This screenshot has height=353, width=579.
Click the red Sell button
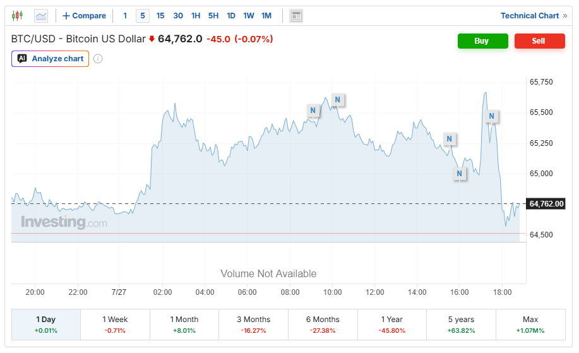tap(540, 41)
